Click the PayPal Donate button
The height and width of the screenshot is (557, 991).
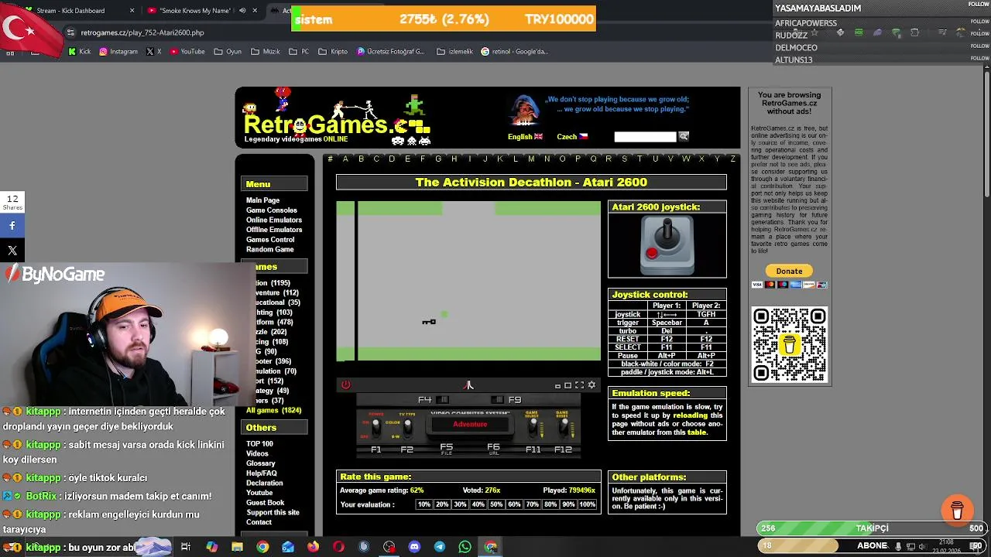click(789, 271)
